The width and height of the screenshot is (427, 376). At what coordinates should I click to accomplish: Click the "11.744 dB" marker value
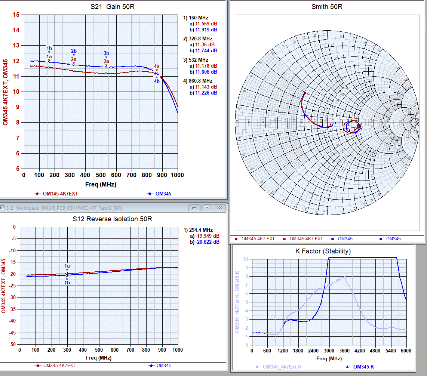[x=206, y=51]
